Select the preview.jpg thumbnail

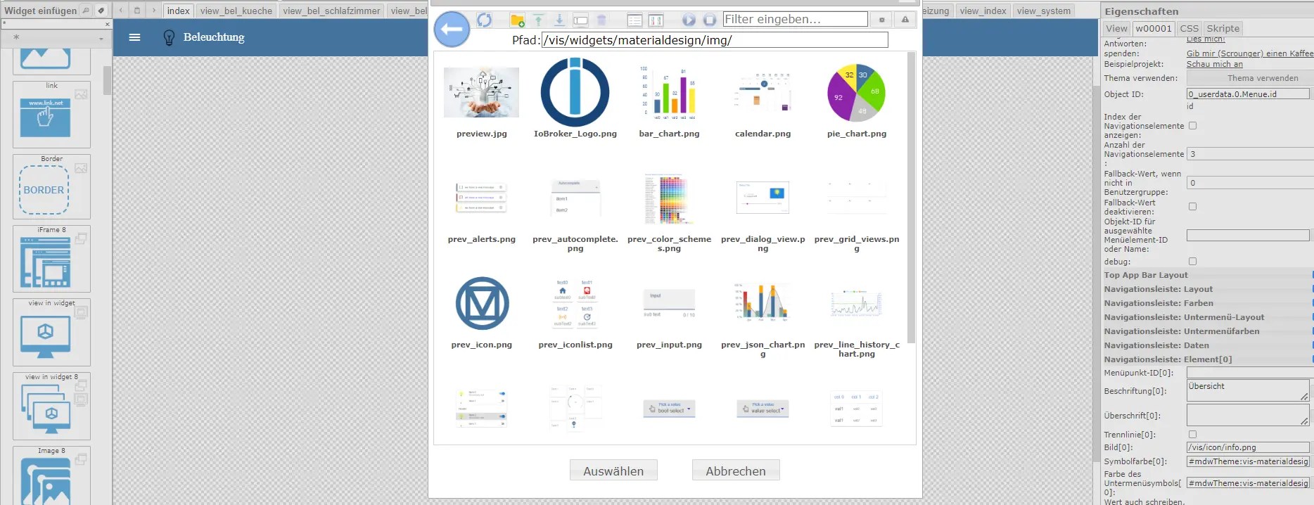[x=482, y=92]
